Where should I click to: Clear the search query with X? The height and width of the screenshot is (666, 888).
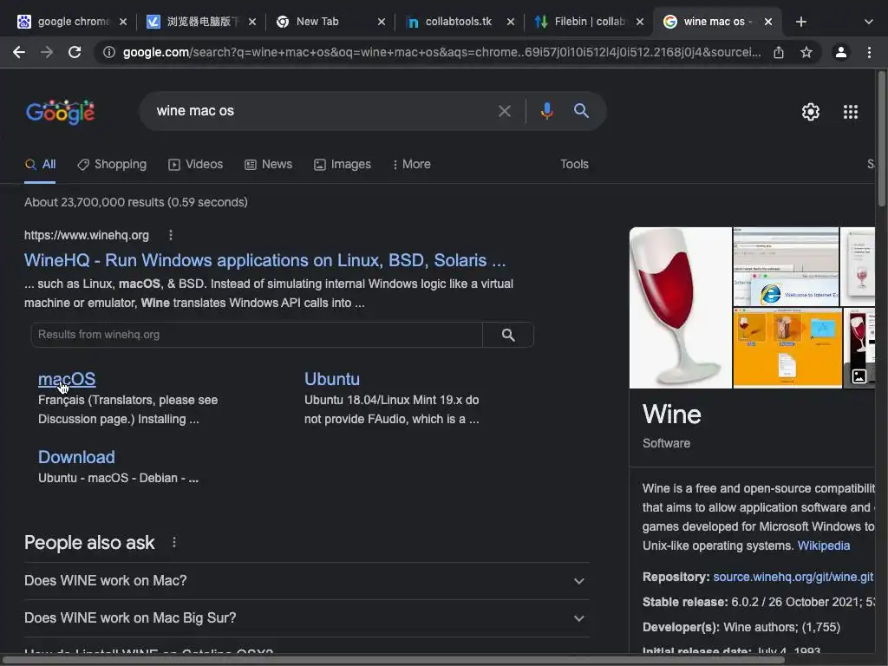pos(504,111)
